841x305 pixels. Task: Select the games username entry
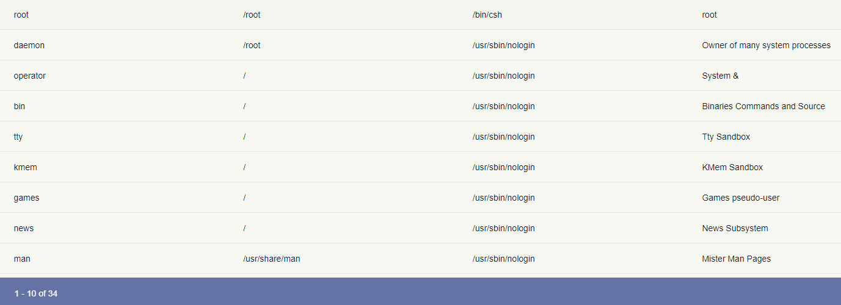click(x=27, y=198)
